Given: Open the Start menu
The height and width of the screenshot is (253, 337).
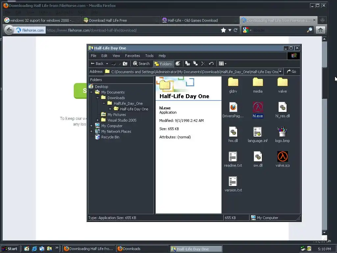Looking at the screenshot, I should (10, 249).
